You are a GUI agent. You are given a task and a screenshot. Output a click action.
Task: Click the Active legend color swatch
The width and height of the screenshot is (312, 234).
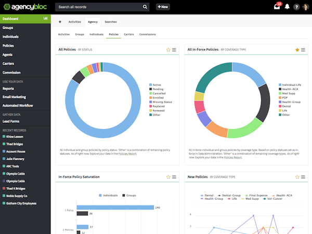[x=150, y=85]
